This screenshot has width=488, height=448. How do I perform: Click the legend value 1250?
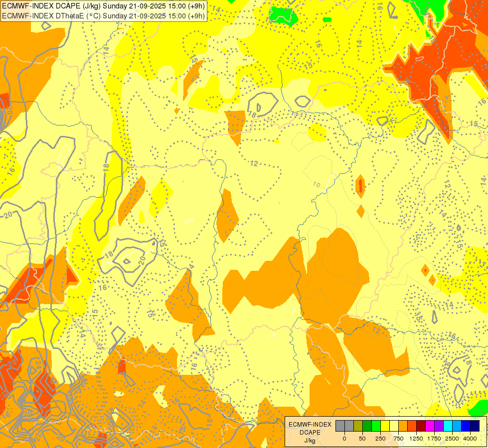(416, 439)
